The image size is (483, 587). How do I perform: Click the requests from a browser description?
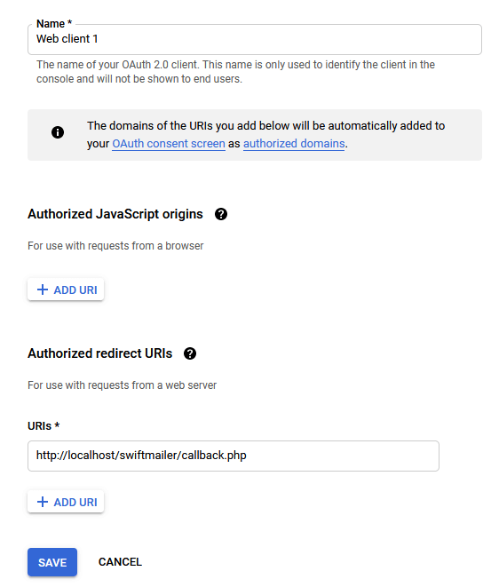(115, 246)
